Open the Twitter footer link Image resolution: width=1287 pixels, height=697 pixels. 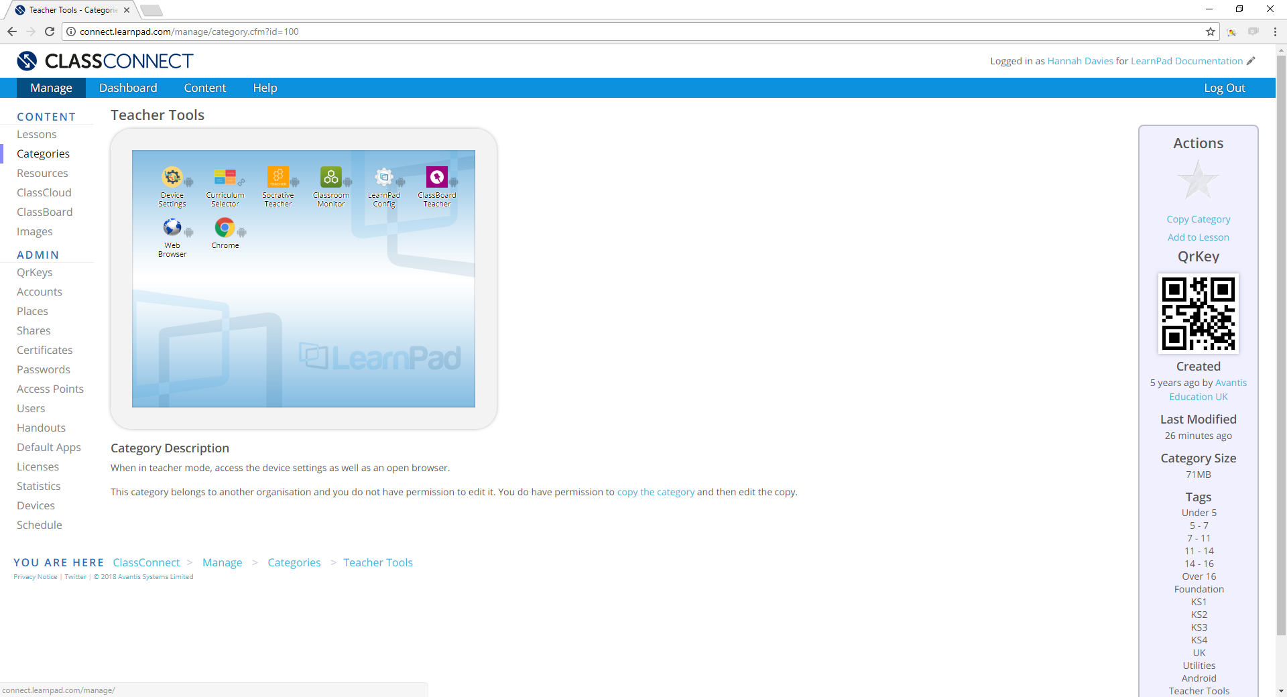(x=76, y=577)
